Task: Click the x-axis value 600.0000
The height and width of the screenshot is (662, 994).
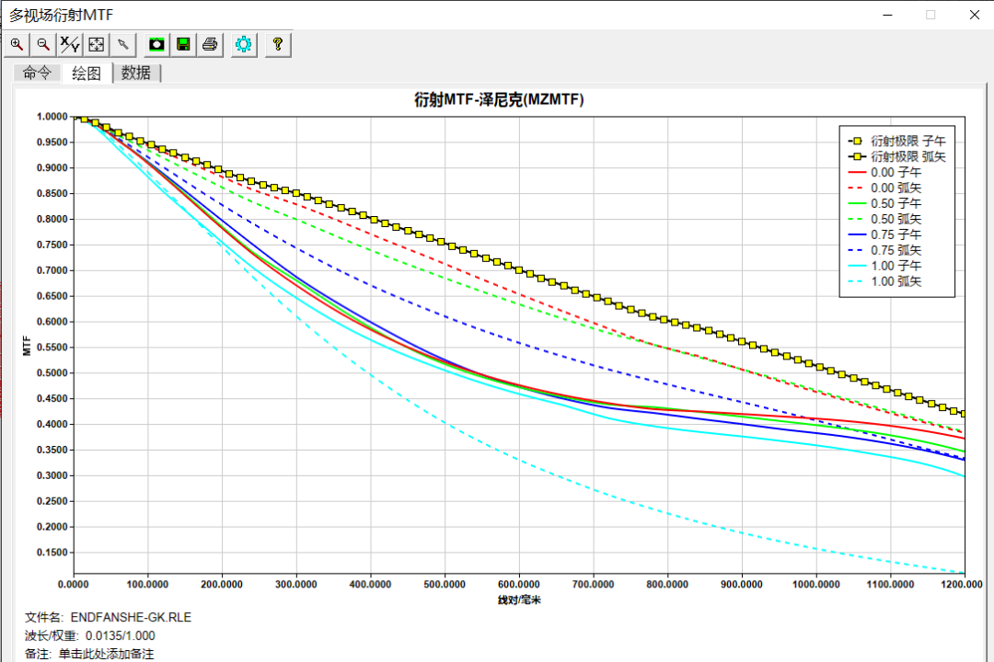Action: (x=518, y=584)
